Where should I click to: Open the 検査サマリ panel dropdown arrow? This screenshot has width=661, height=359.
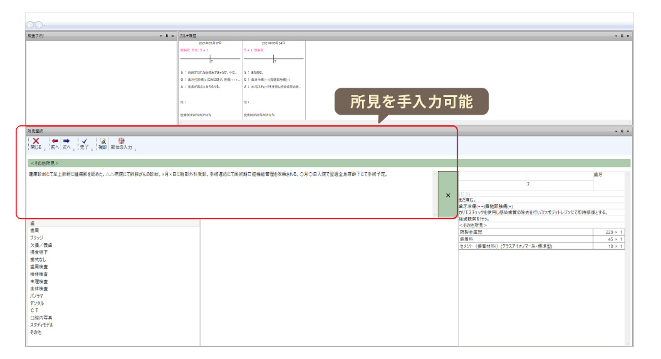click(x=160, y=36)
